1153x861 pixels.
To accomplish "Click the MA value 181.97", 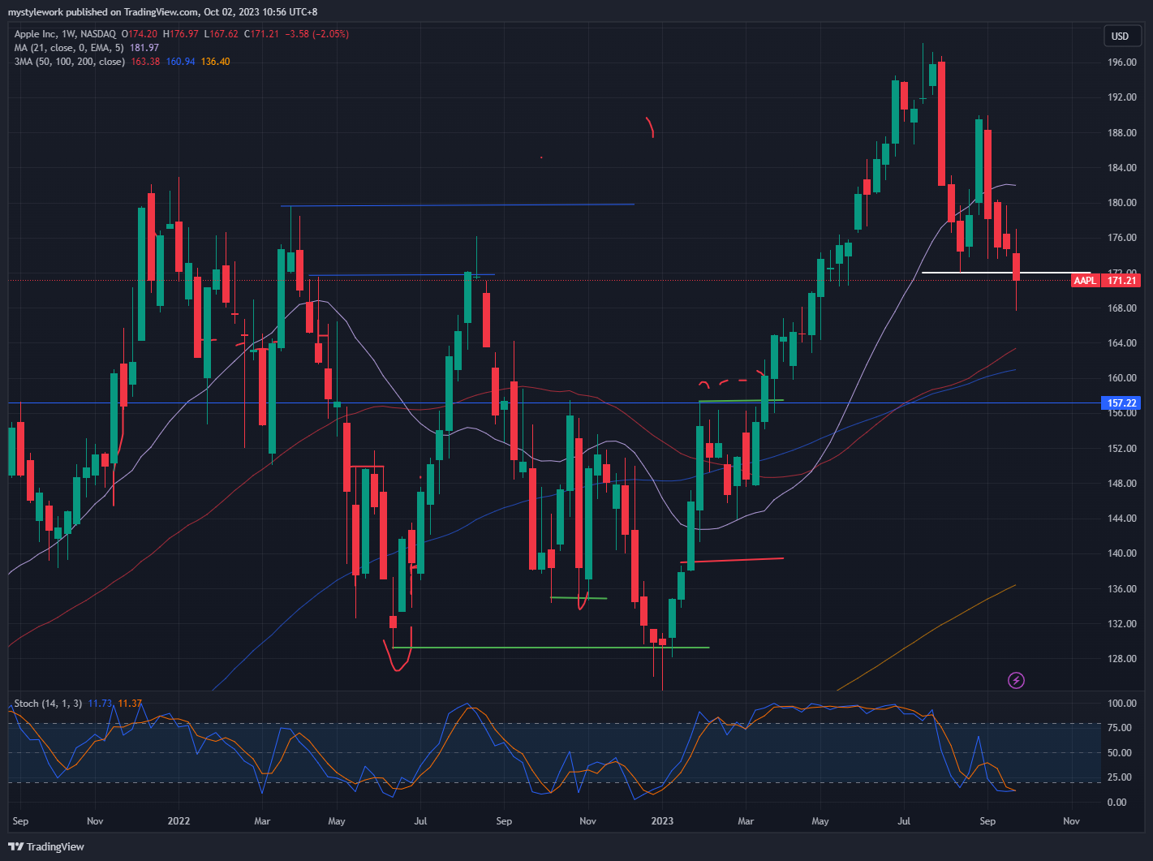I will pos(144,48).
